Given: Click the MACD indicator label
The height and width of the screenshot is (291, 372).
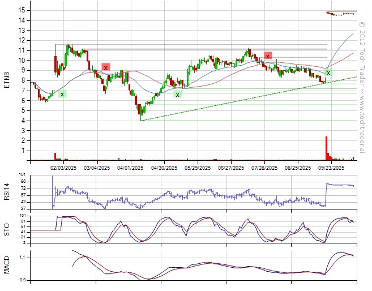Looking at the screenshot, I should 7,265.
